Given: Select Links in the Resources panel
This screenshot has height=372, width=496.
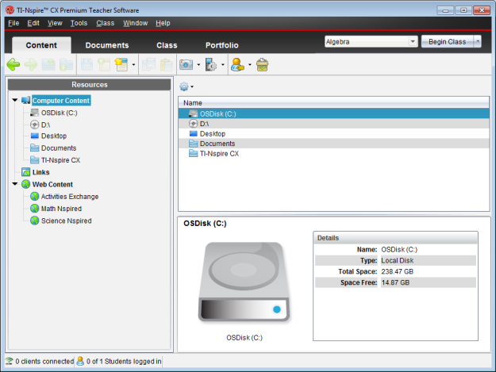Looking at the screenshot, I should tap(40, 172).
